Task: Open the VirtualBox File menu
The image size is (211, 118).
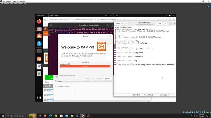Action: click(x=2, y=4)
